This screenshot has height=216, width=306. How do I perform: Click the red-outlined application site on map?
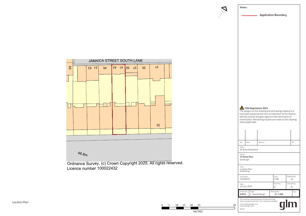tap(119, 100)
